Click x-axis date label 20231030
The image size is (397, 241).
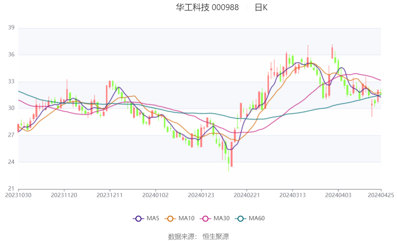(x=18, y=195)
